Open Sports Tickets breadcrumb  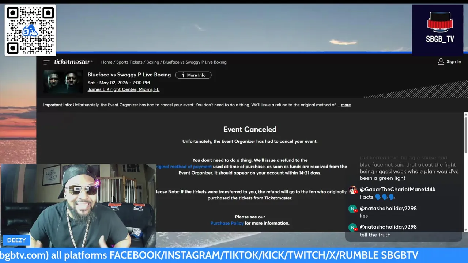click(129, 62)
